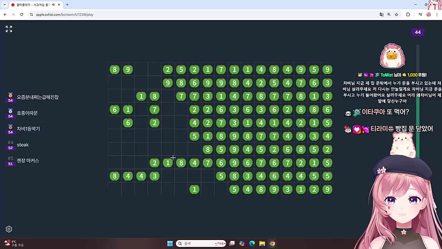Open the tab search dropdown arrow
The image size is (442, 249).
pos(4,5)
